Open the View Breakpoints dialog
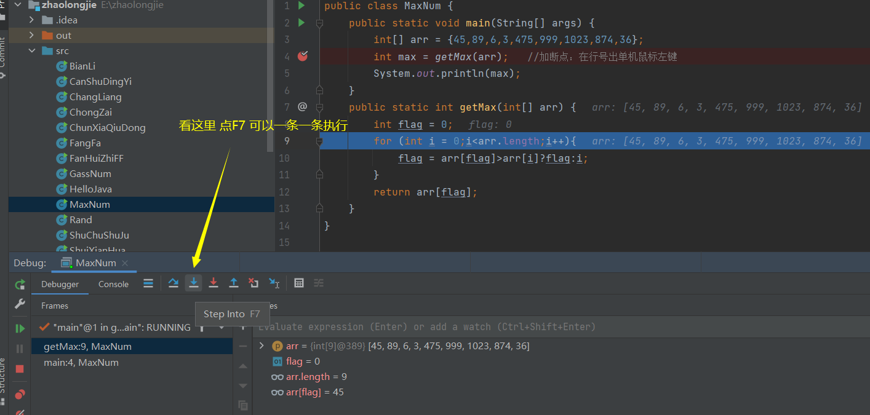This screenshot has height=415, width=870. click(20, 394)
